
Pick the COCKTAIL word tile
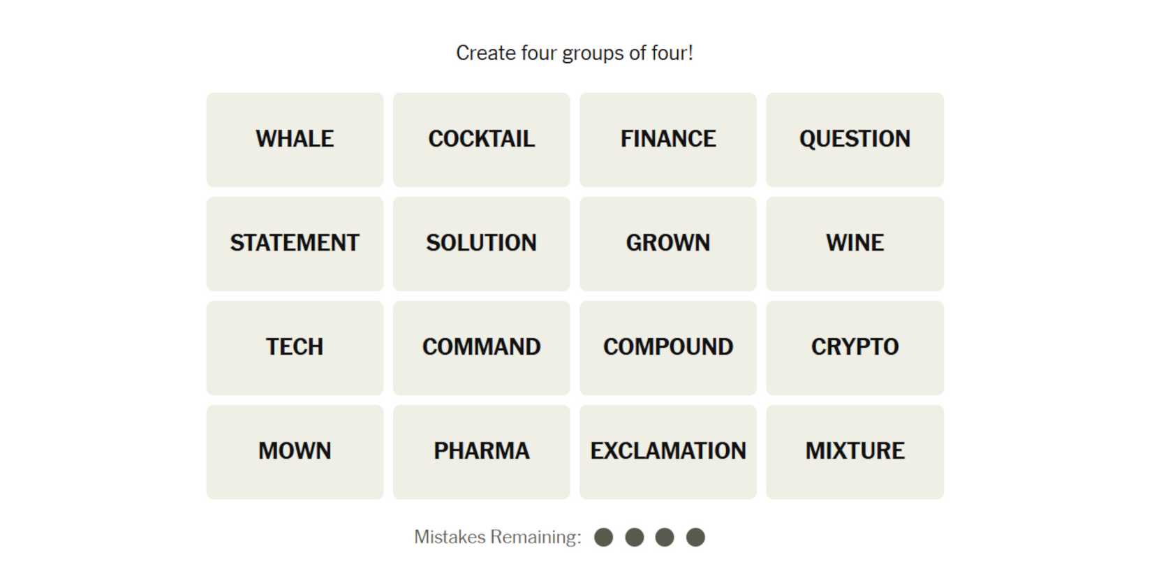(x=481, y=140)
